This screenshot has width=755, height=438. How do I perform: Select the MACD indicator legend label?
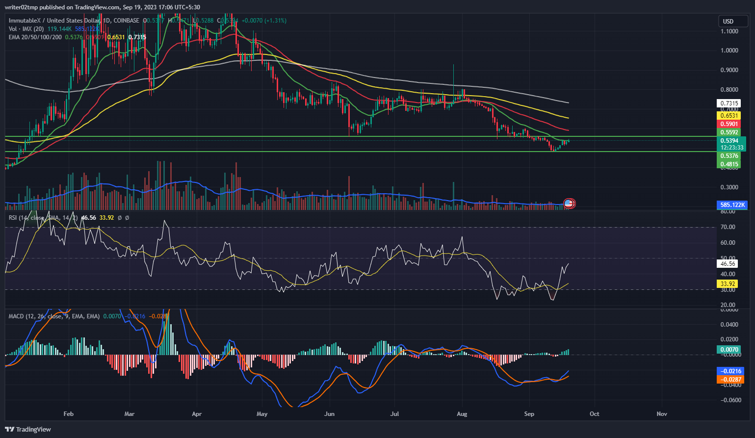point(54,316)
